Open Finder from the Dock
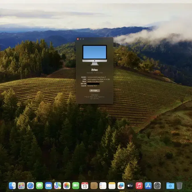Viewport: 192px width, 192px height. click(x=12, y=186)
